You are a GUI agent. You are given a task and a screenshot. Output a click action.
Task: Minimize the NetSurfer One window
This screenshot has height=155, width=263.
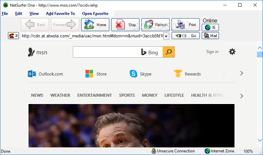tap(225, 5)
